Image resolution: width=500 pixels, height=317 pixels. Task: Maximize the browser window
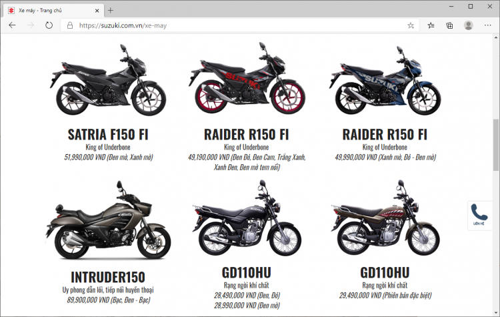click(x=471, y=7)
